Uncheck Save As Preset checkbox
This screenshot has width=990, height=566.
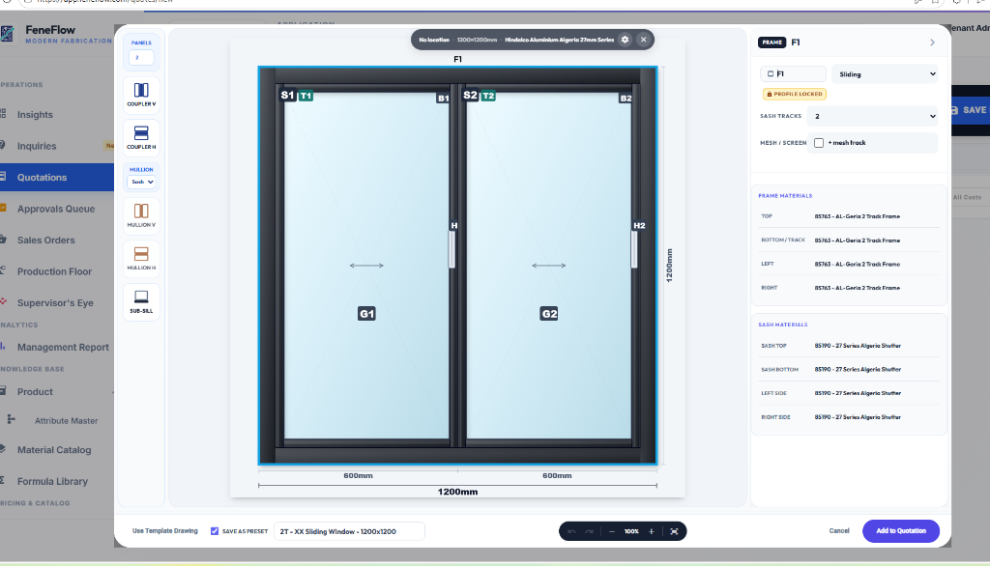(x=215, y=531)
